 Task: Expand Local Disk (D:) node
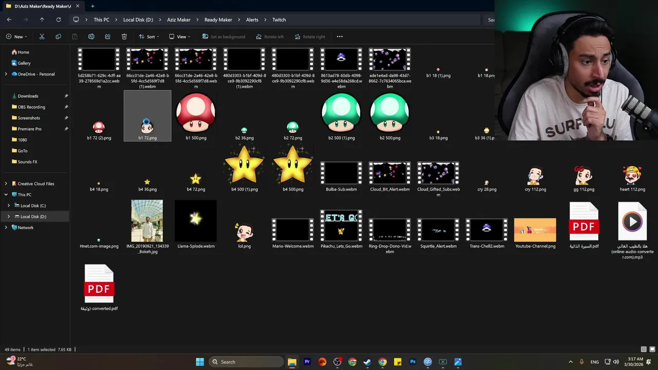[9, 216]
